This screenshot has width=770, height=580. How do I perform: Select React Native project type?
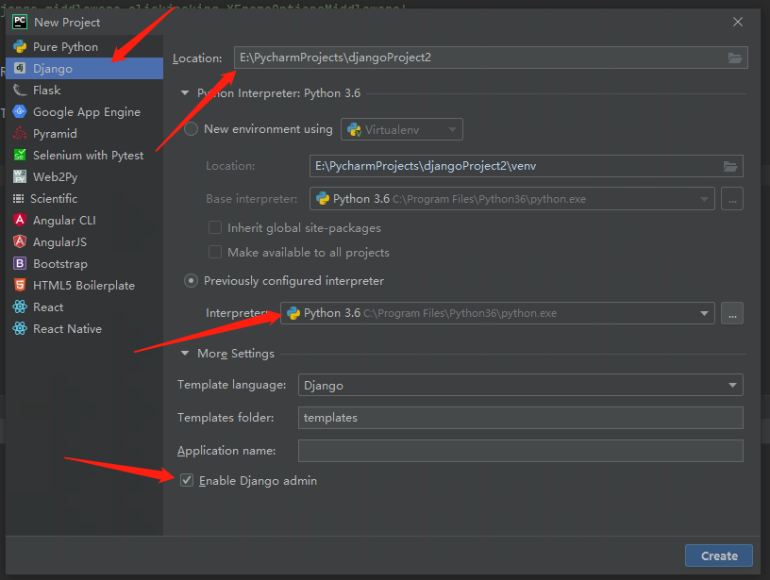[x=85, y=328]
